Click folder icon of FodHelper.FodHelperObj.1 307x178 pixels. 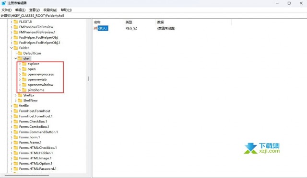pos(16,43)
